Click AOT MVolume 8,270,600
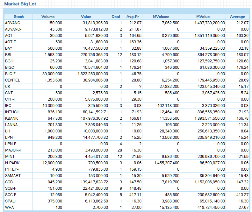Image resolution: width=252 pixels, height=212 pixels. [170, 36]
